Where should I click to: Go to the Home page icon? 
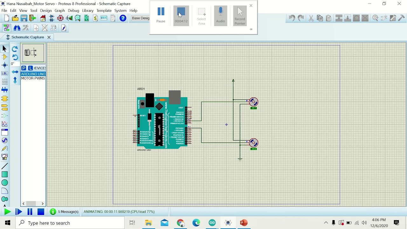43,18
